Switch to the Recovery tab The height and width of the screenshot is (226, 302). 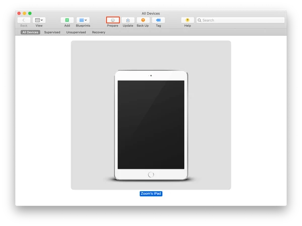99,32
